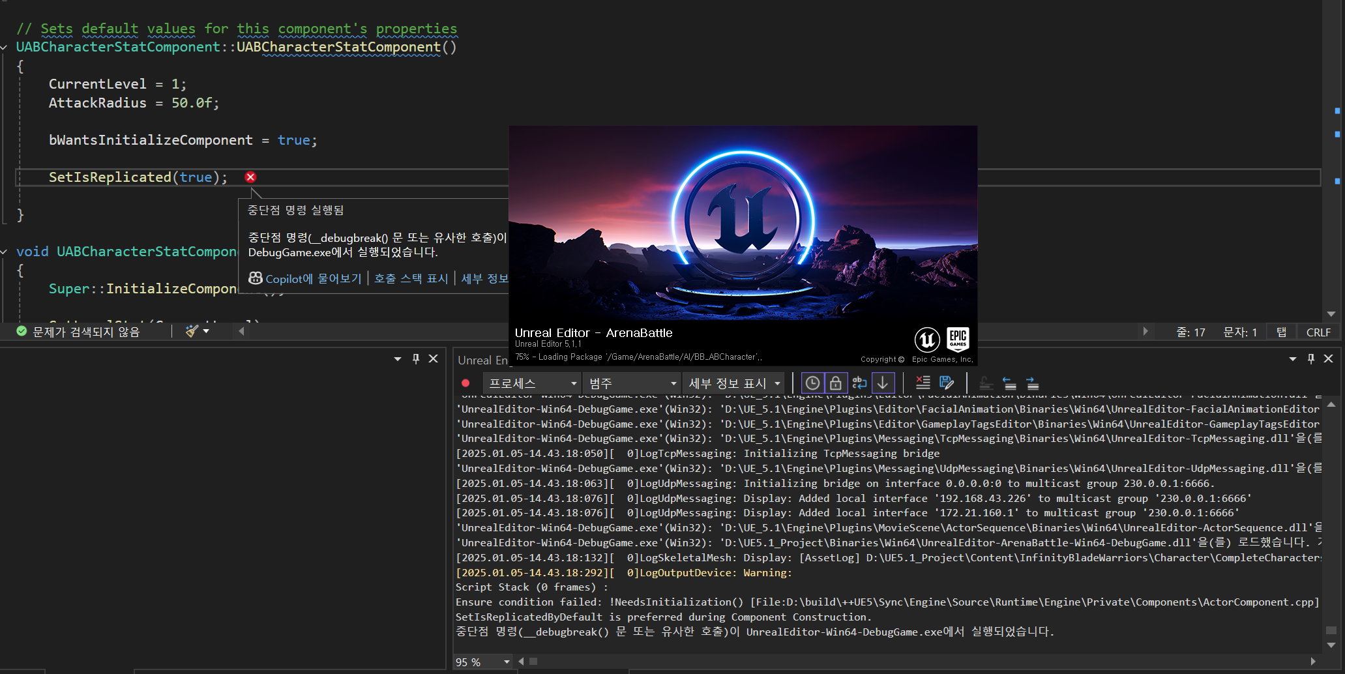The image size is (1345, 674).
Task: Click the Epic Games logo on the splash screen
Action: click(x=958, y=339)
